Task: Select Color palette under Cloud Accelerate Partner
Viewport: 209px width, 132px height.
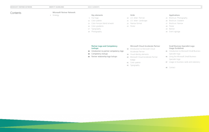Action: [135, 62]
